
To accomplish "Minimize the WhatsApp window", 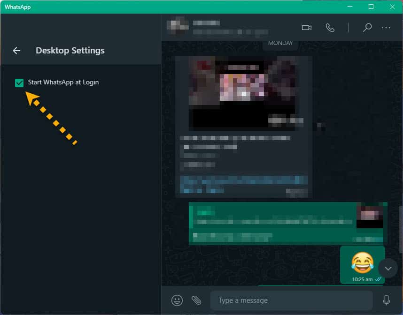I will (350, 7).
